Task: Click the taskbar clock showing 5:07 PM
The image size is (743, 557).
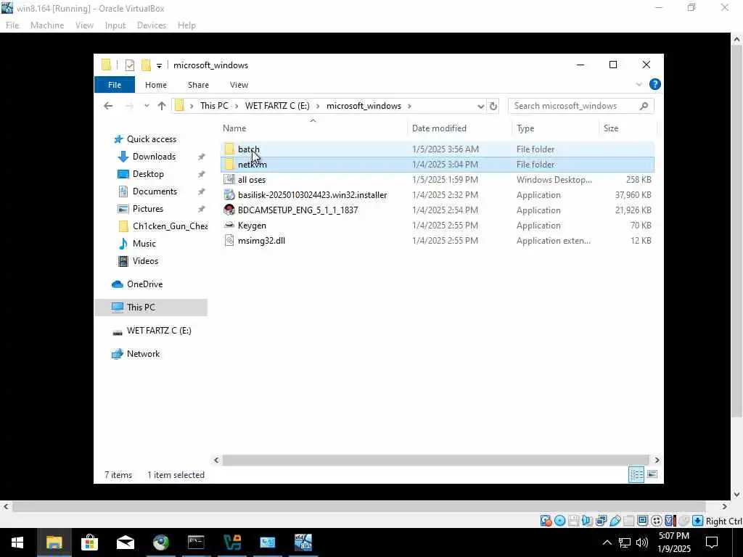Action: (674, 542)
